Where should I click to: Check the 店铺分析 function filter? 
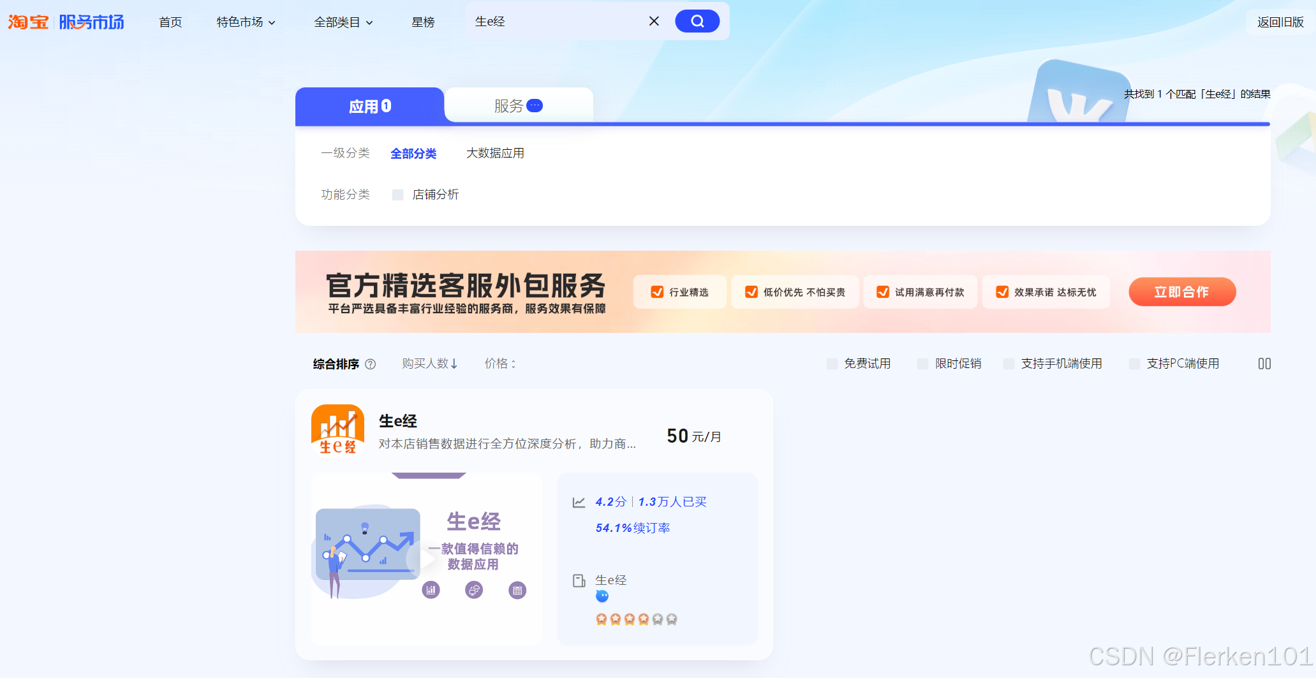click(397, 195)
